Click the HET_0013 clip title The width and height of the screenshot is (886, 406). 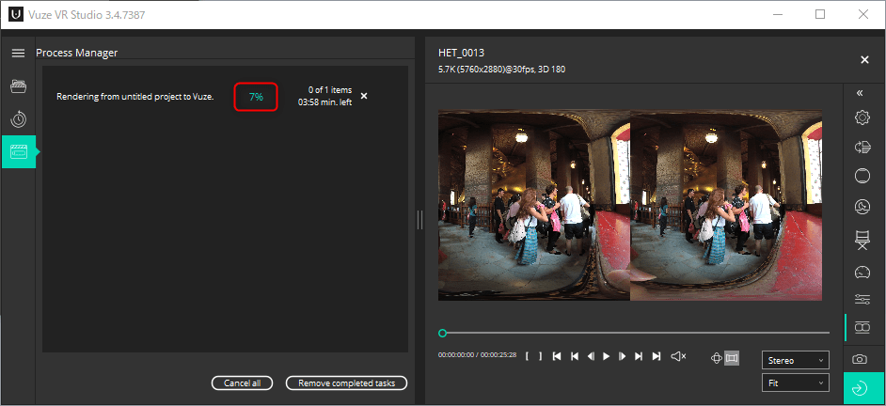coord(461,53)
